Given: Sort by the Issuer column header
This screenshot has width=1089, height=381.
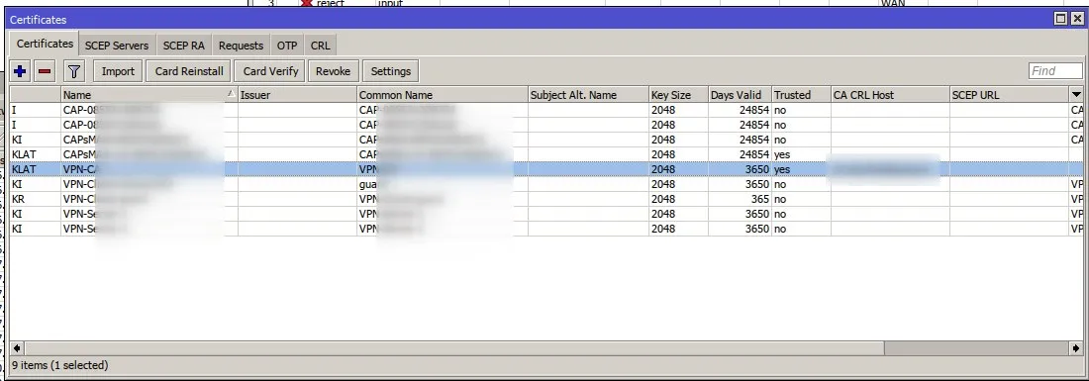Looking at the screenshot, I should tap(297, 95).
